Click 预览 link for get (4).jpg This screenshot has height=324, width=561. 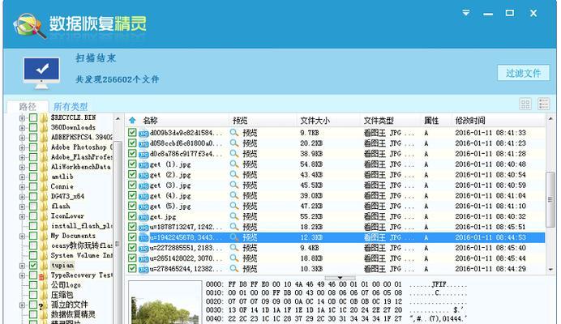tap(250, 196)
